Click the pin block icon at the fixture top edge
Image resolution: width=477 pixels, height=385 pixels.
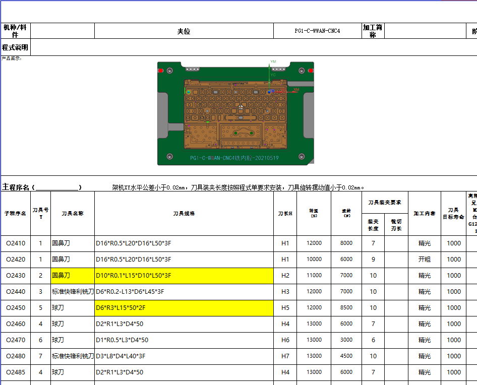point(193,69)
